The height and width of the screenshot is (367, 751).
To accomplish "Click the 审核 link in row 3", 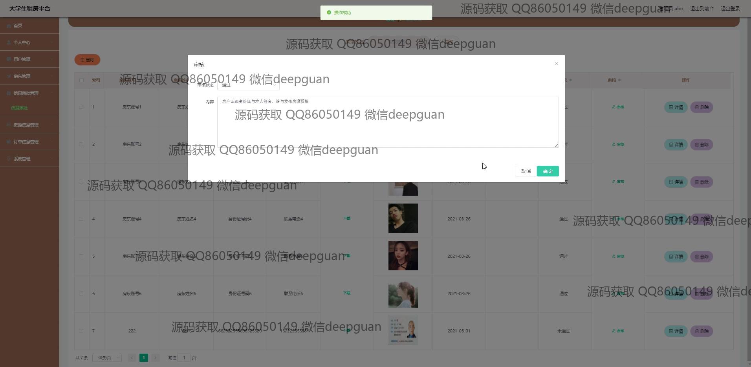I will pyautogui.click(x=618, y=182).
